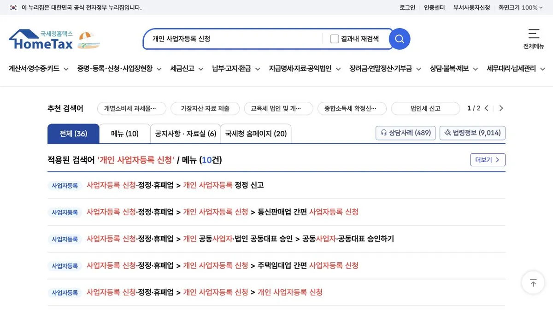Select keyword chip 교육세 법인 및 개…

(279, 108)
